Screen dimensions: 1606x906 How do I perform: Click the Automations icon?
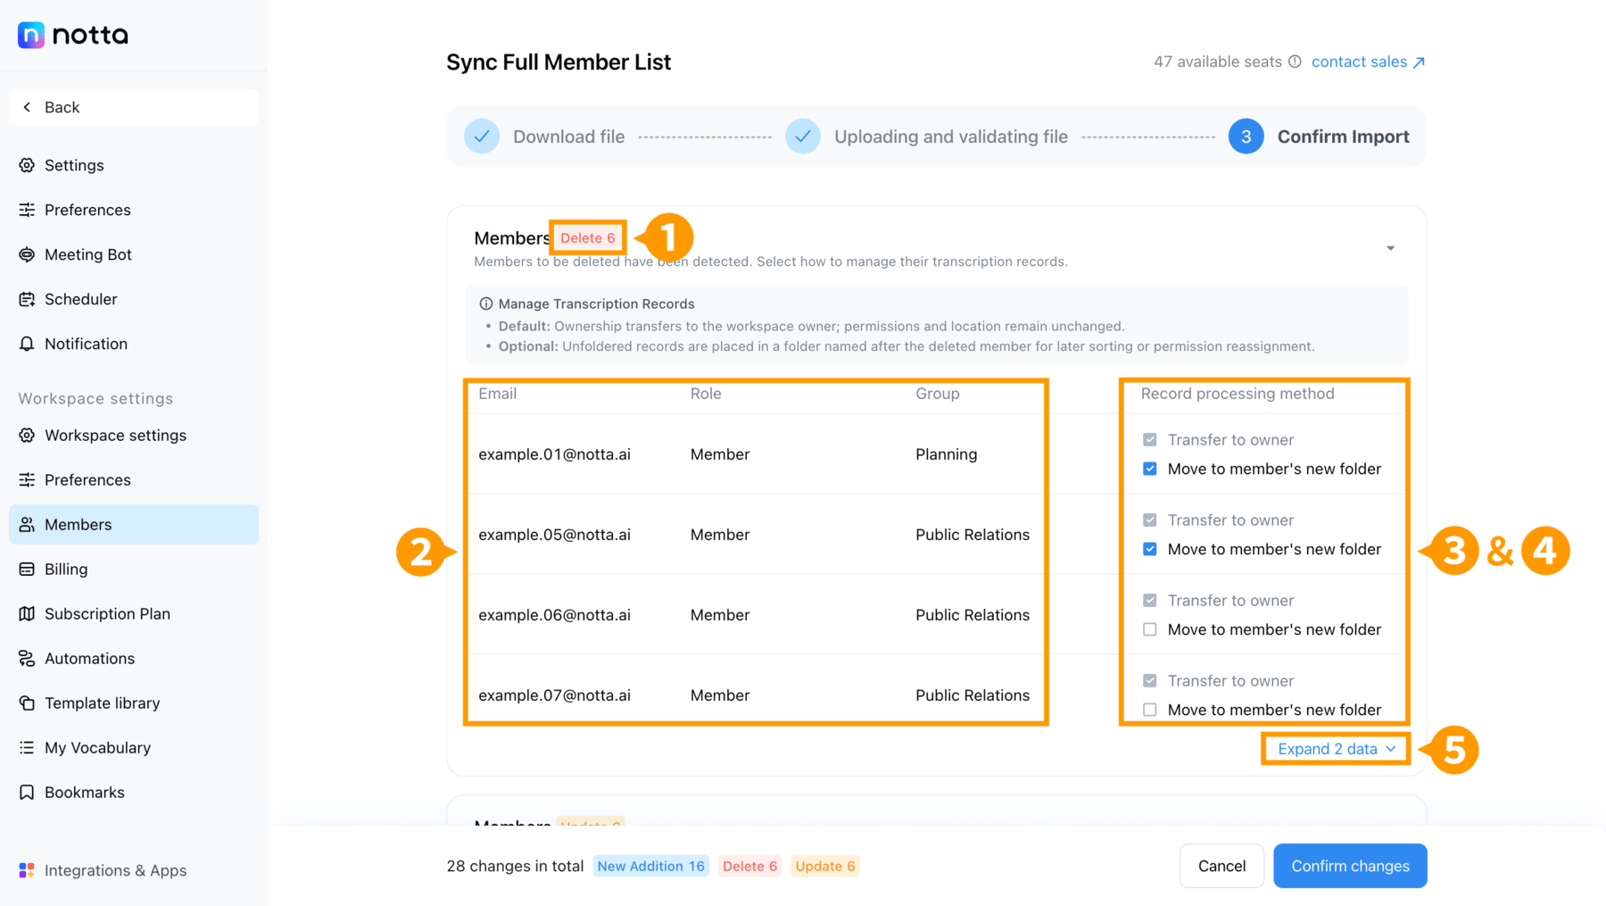click(x=27, y=659)
